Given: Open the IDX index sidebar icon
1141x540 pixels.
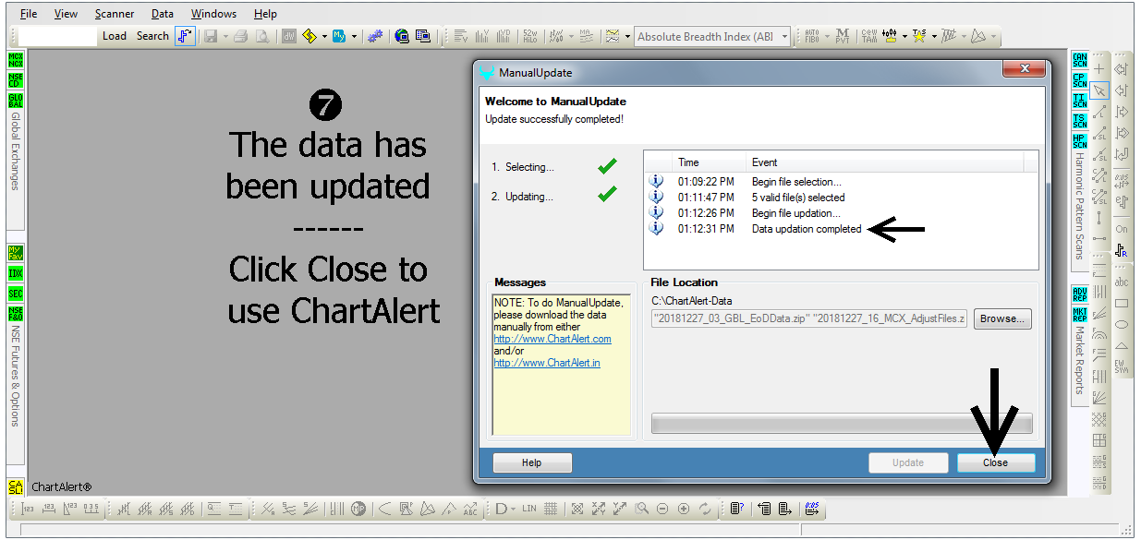Looking at the screenshot, I should [x=16, y=273].
